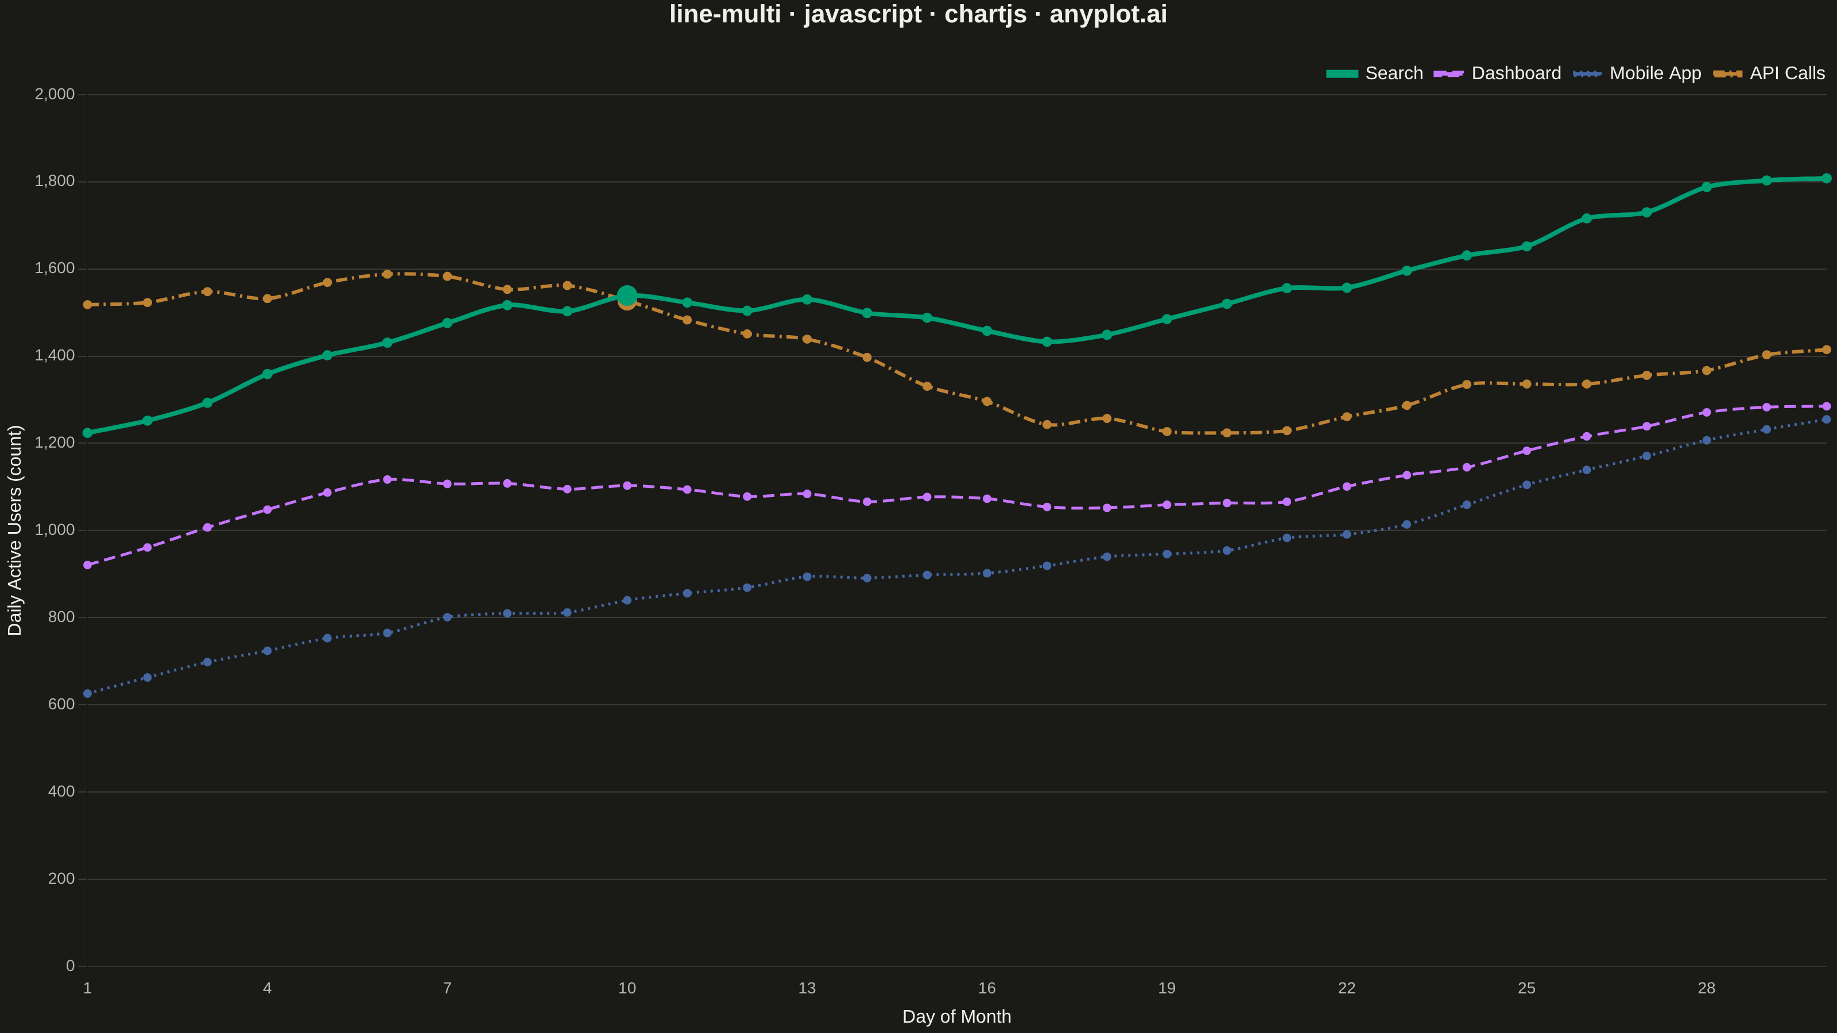Click the '2,000' y-axis tick label
Viewport: 1837px width, 1033px height.
(55, 94)
